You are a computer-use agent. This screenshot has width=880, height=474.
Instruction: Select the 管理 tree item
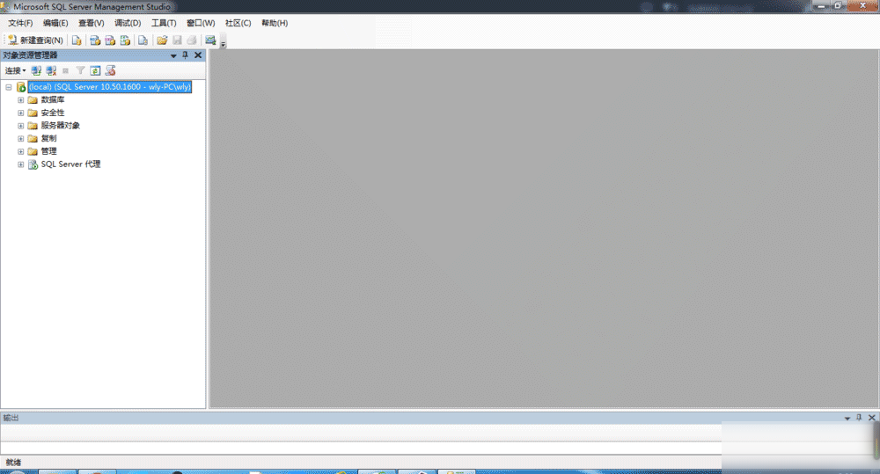[48, 151]
